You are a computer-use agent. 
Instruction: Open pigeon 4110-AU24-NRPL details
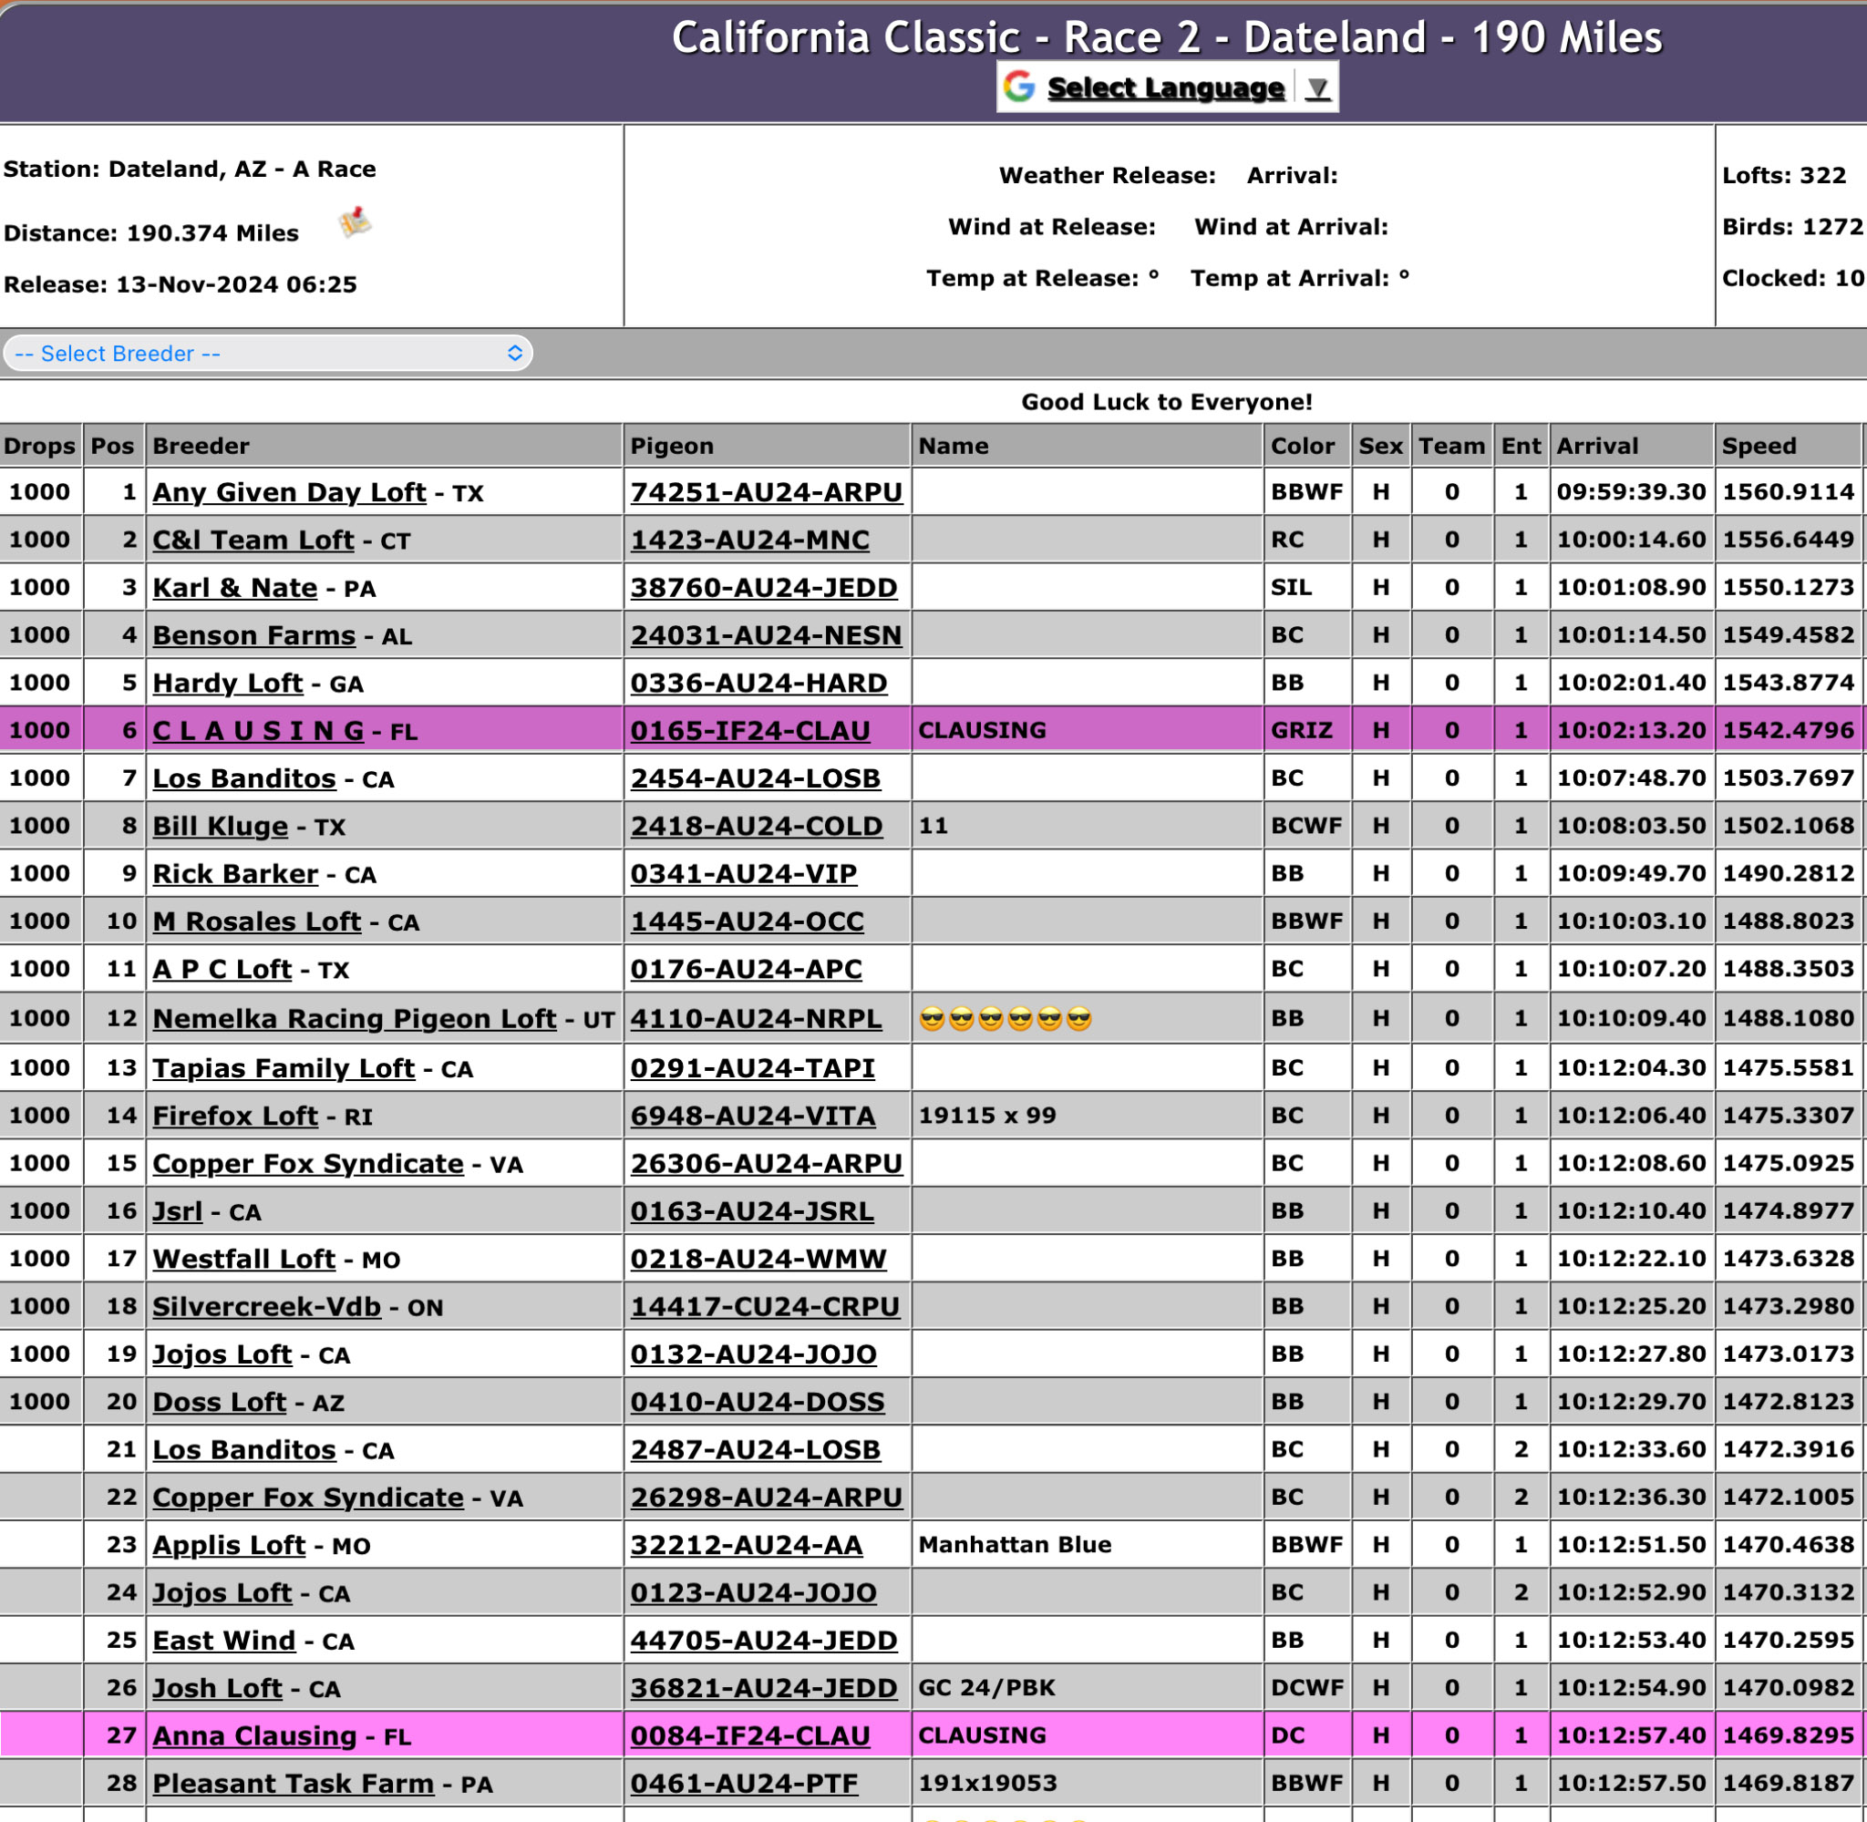(756, 1018)
